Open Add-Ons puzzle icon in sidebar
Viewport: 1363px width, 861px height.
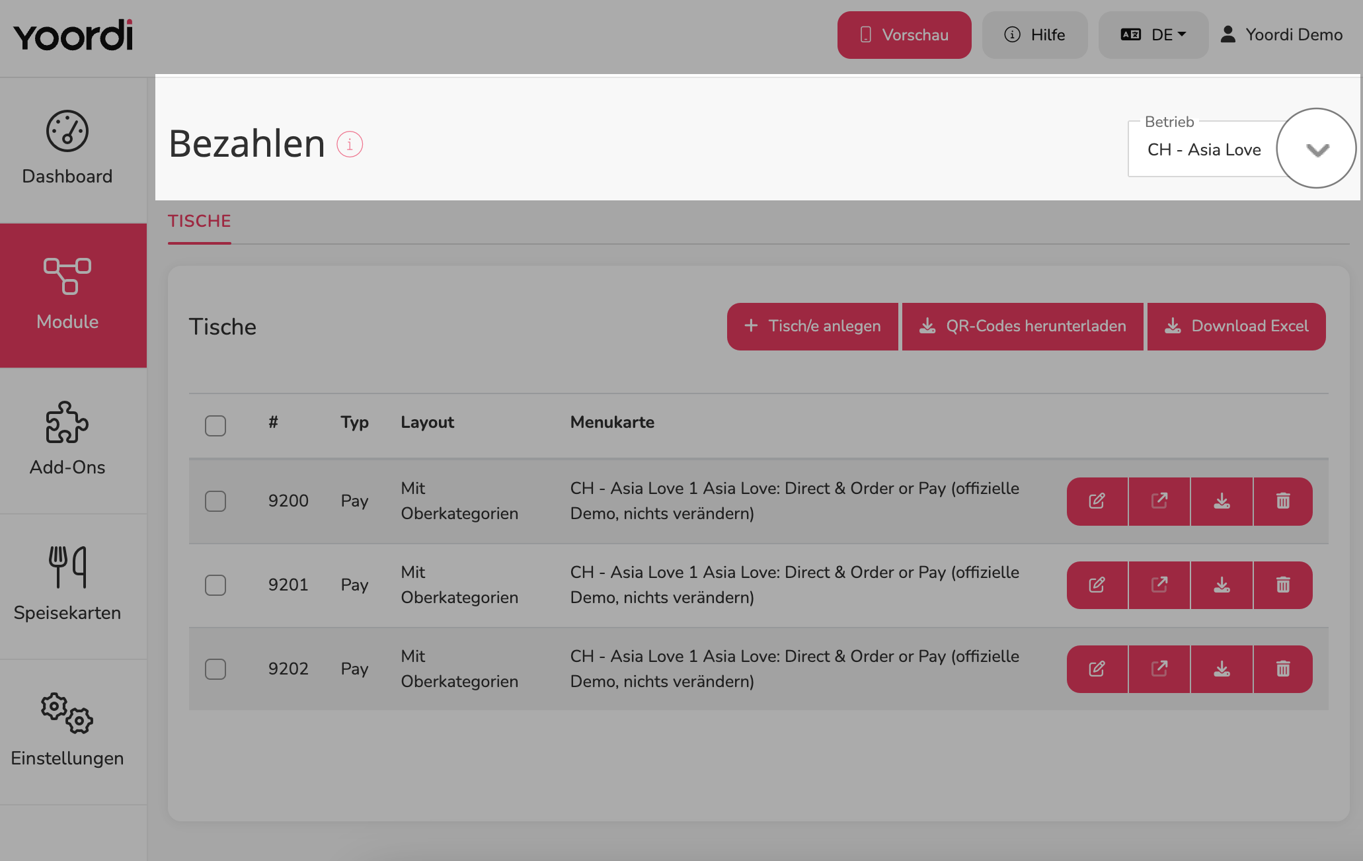click(x=67, y=422)
